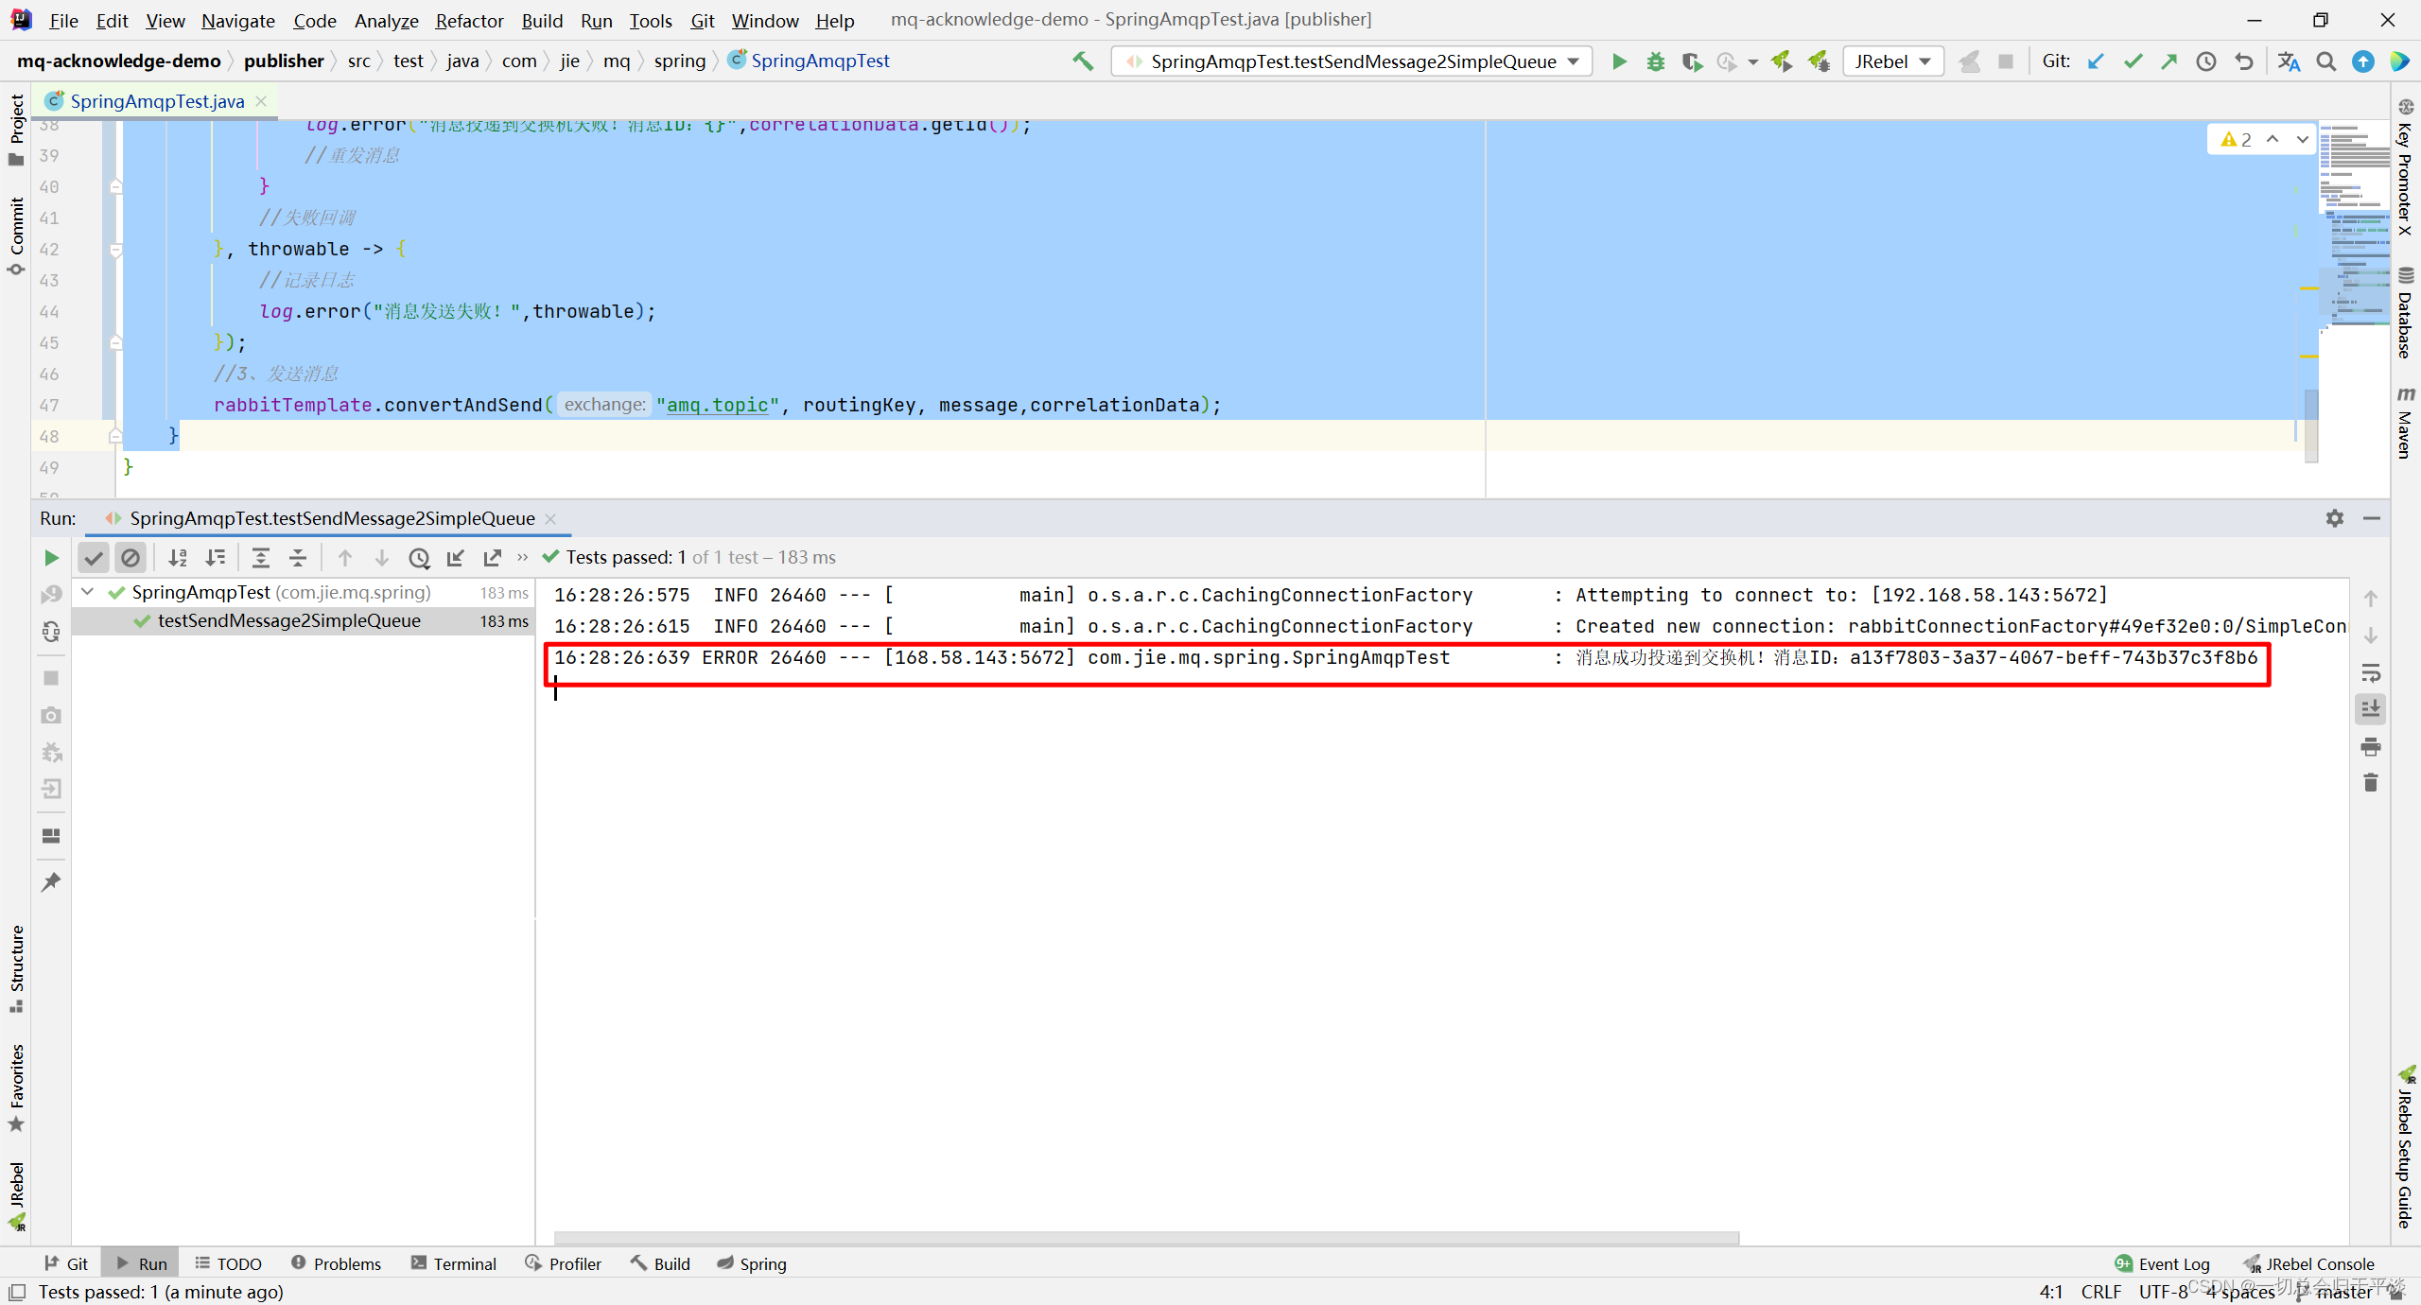Go to previous highlighted warning arrow
The width and height of the screenshot is (2421, 1305).
2273,139
